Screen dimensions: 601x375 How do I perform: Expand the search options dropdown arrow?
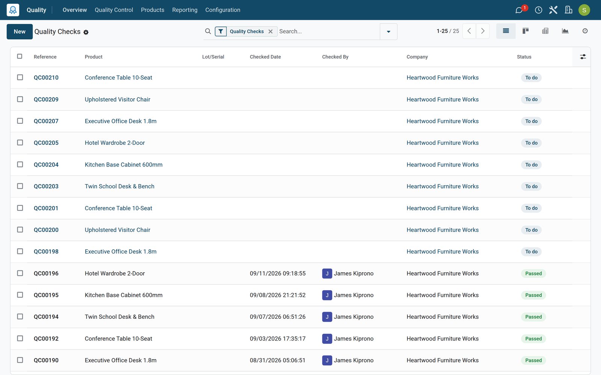(x=388, y=31)
